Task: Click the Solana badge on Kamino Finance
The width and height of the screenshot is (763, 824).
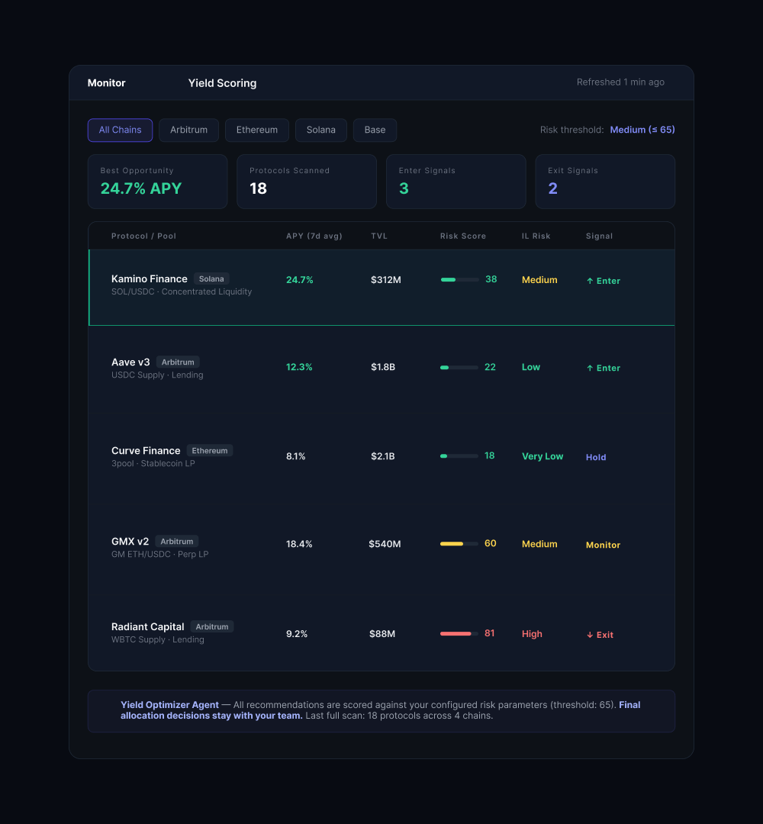Action: point(211,279)
